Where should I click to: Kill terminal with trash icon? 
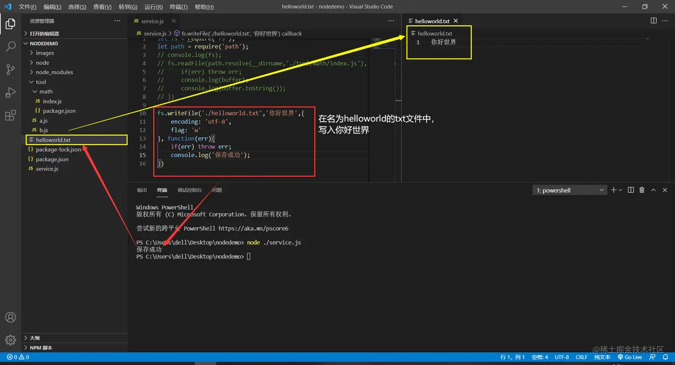coord(642,190)
